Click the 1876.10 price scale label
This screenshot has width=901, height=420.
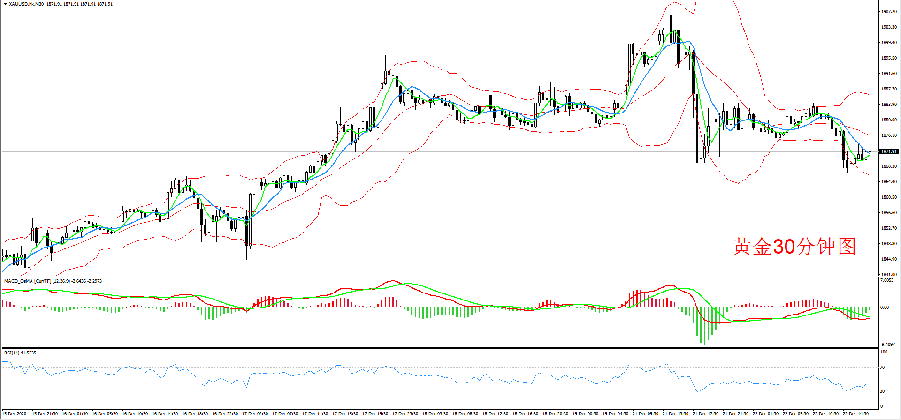pyautogui.click(x=889, y=135)
